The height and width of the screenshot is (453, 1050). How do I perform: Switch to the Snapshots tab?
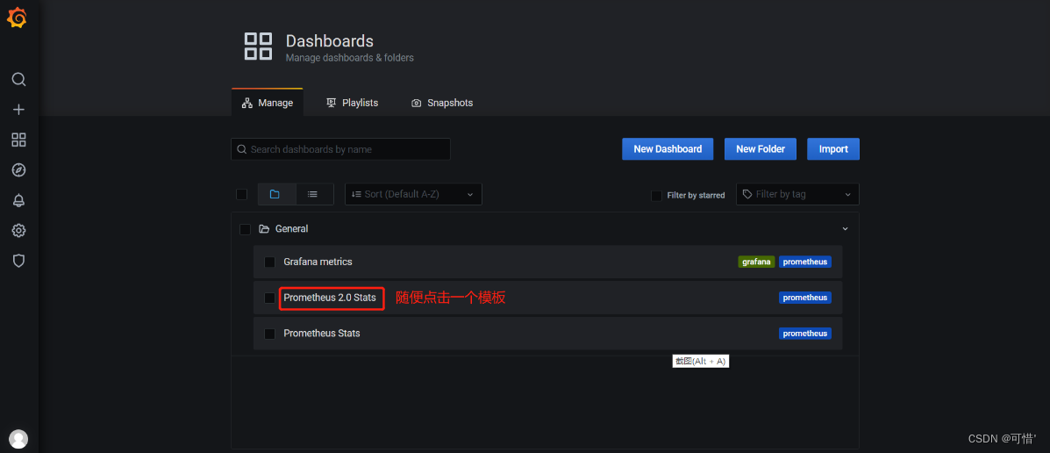[x=442, y=103]
